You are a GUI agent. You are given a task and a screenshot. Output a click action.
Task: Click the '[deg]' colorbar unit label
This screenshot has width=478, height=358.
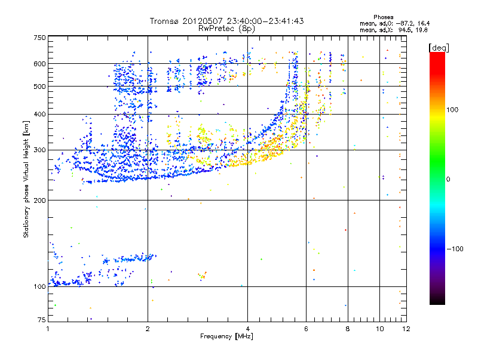(439, 48)
